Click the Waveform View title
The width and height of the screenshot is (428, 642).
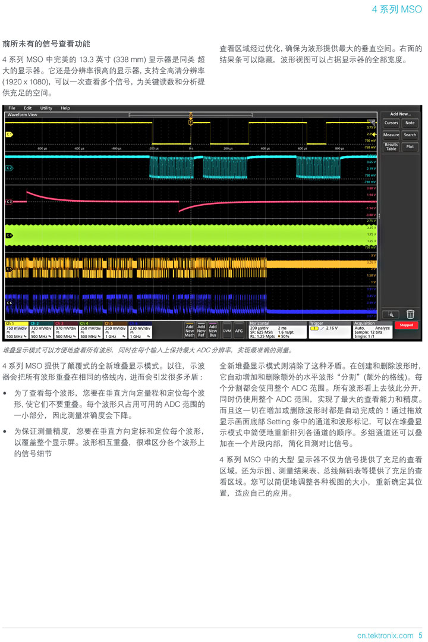tap(22, 115)
